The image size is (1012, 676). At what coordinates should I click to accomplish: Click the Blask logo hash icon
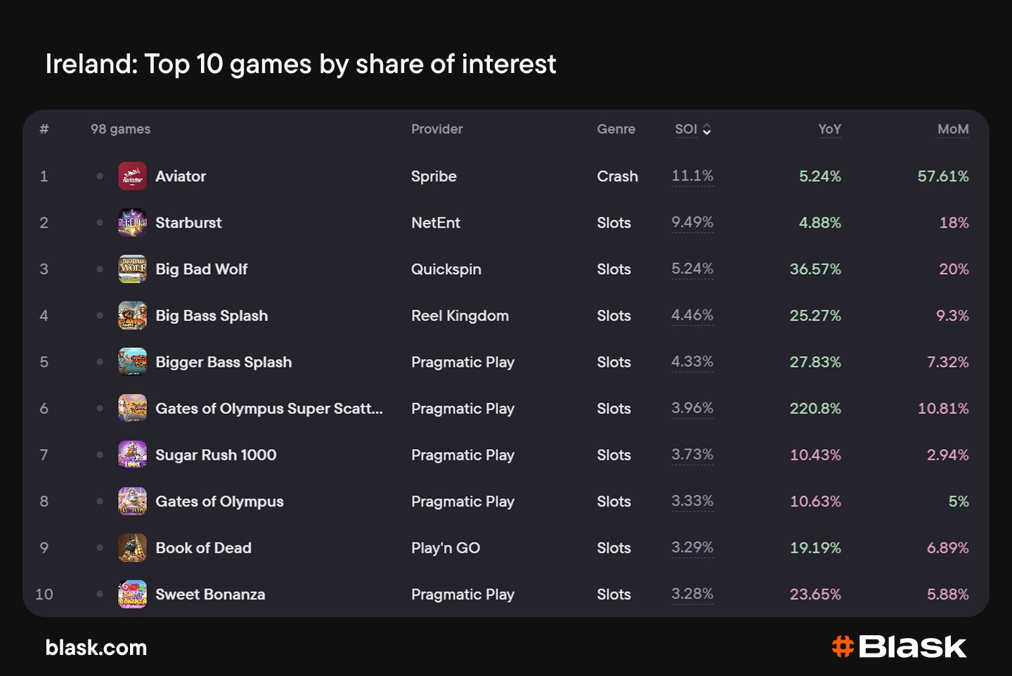click(843, 646)
